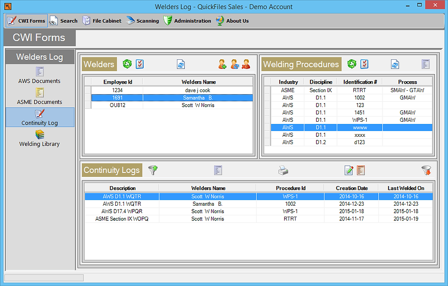Screen dimensions: 448x286
Task: Open the form document icon in Continuity Logs
Action: click(x=218, y=170)
